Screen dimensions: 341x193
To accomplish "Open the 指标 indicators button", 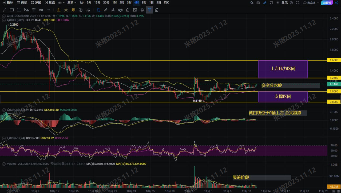I will (x=8, y=2).
